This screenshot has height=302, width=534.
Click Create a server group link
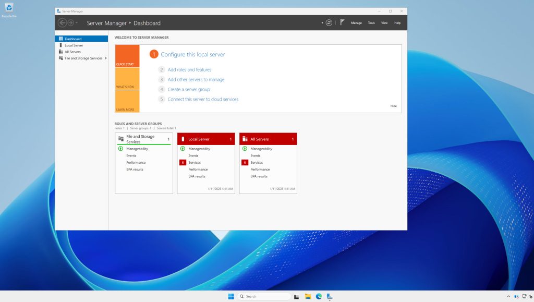point(189,89)
